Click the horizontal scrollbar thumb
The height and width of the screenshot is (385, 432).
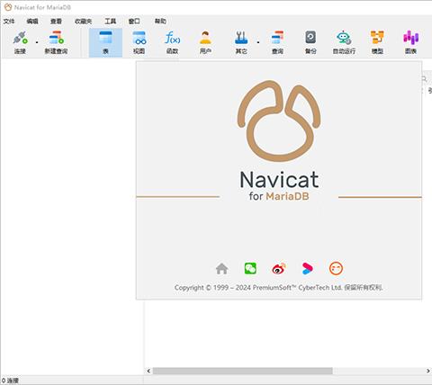243,371
